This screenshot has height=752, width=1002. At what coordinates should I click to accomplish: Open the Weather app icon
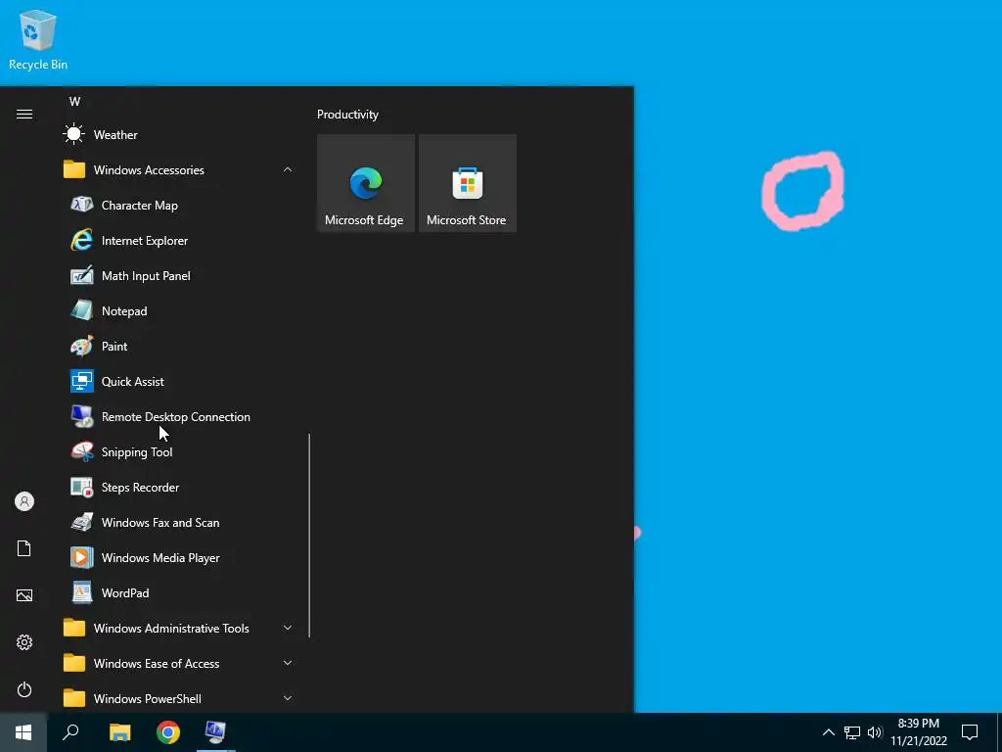point(74,134)
